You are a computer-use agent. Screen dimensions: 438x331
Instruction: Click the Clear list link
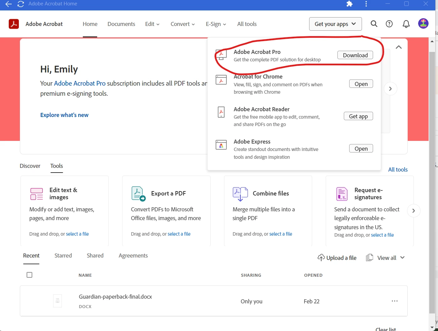coord(386,329)
